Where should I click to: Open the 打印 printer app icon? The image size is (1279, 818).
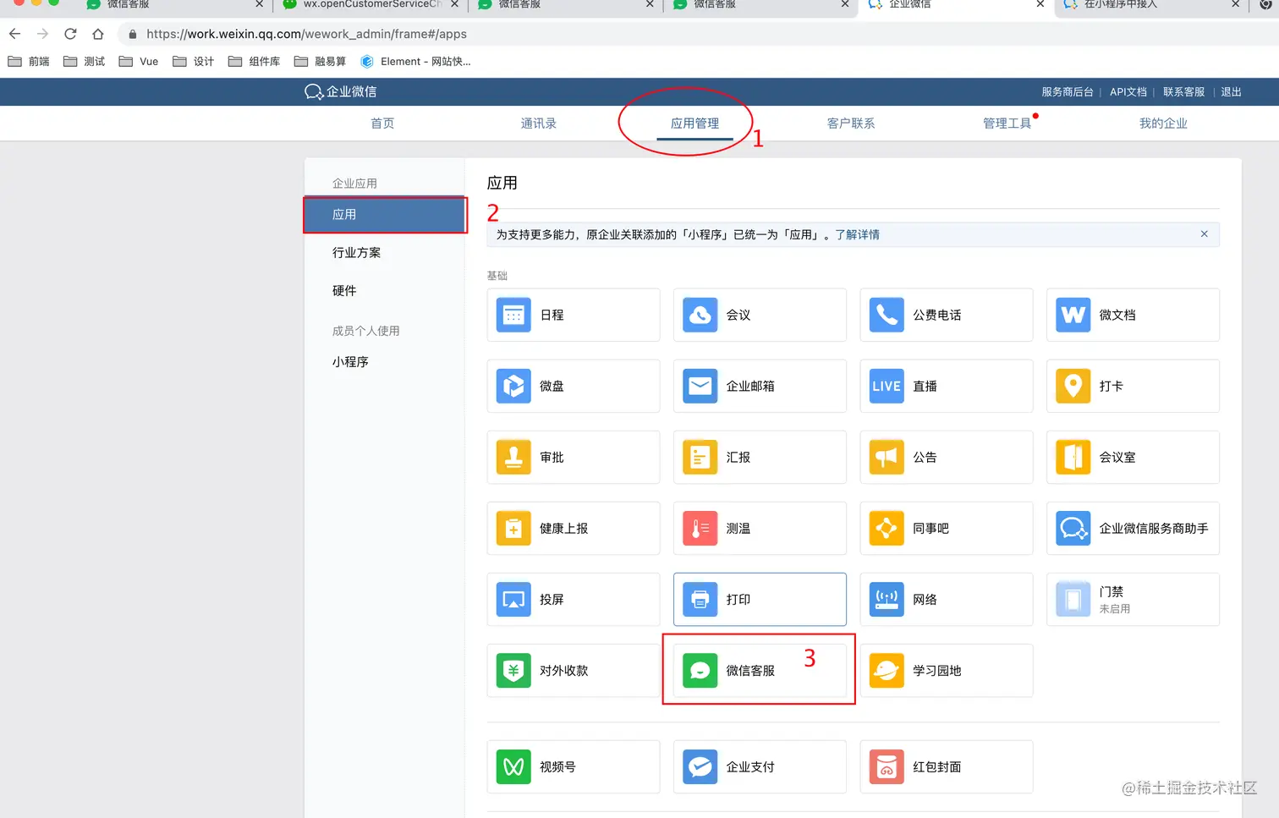point(700,599)
